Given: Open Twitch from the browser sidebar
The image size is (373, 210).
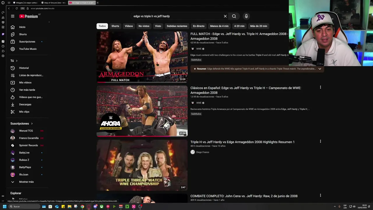Looking at the screenshot, I should [x=3, y=34].
